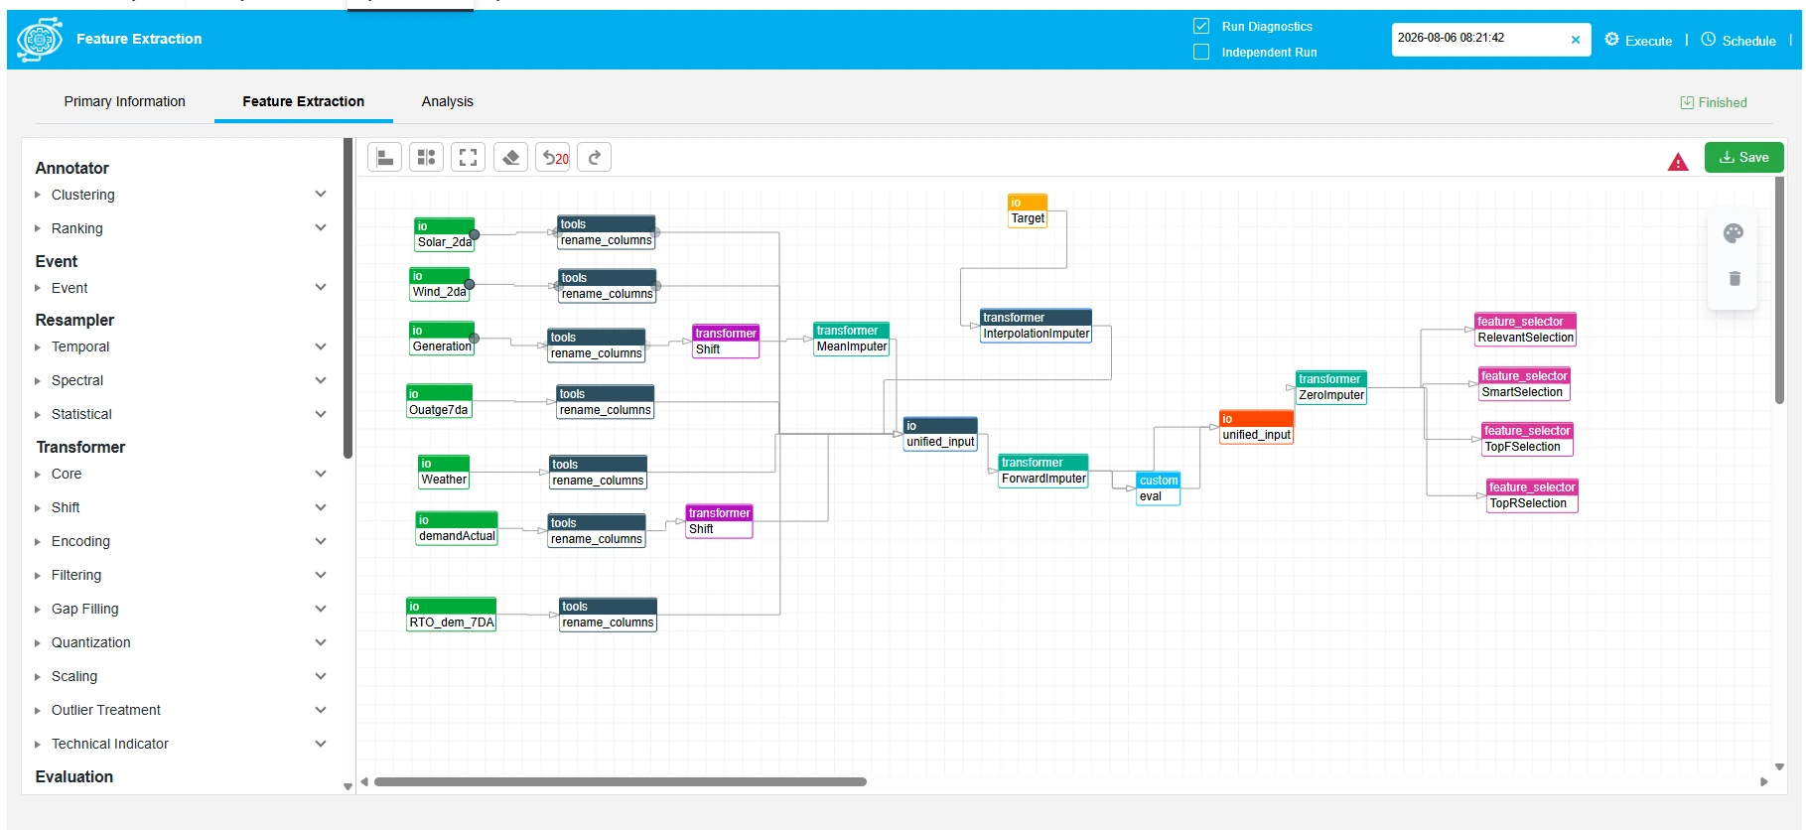Image resolution: width=1806 pixels, height=830 pixels.
Task: Click the Schedule clock icon
Action: pyautogui.click(x=1708, y=39)
